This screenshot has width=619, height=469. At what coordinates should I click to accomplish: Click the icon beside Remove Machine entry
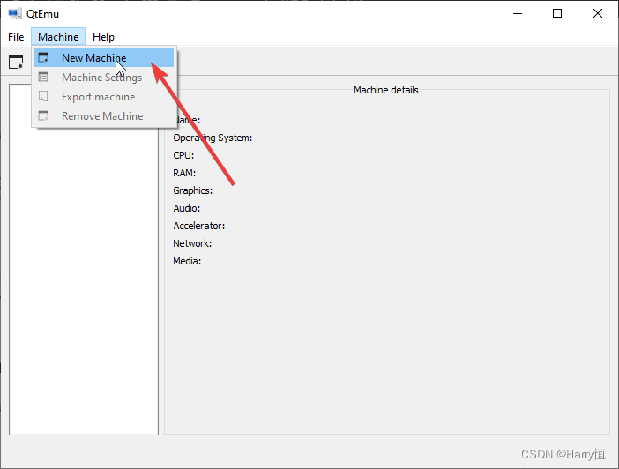pos(43,115)
